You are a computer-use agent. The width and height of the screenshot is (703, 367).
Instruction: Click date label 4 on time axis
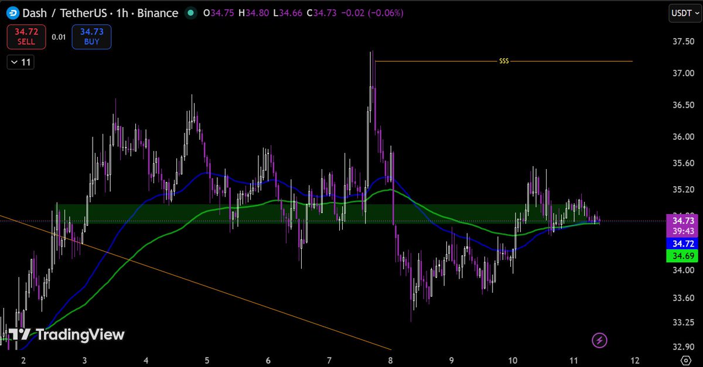145,359
